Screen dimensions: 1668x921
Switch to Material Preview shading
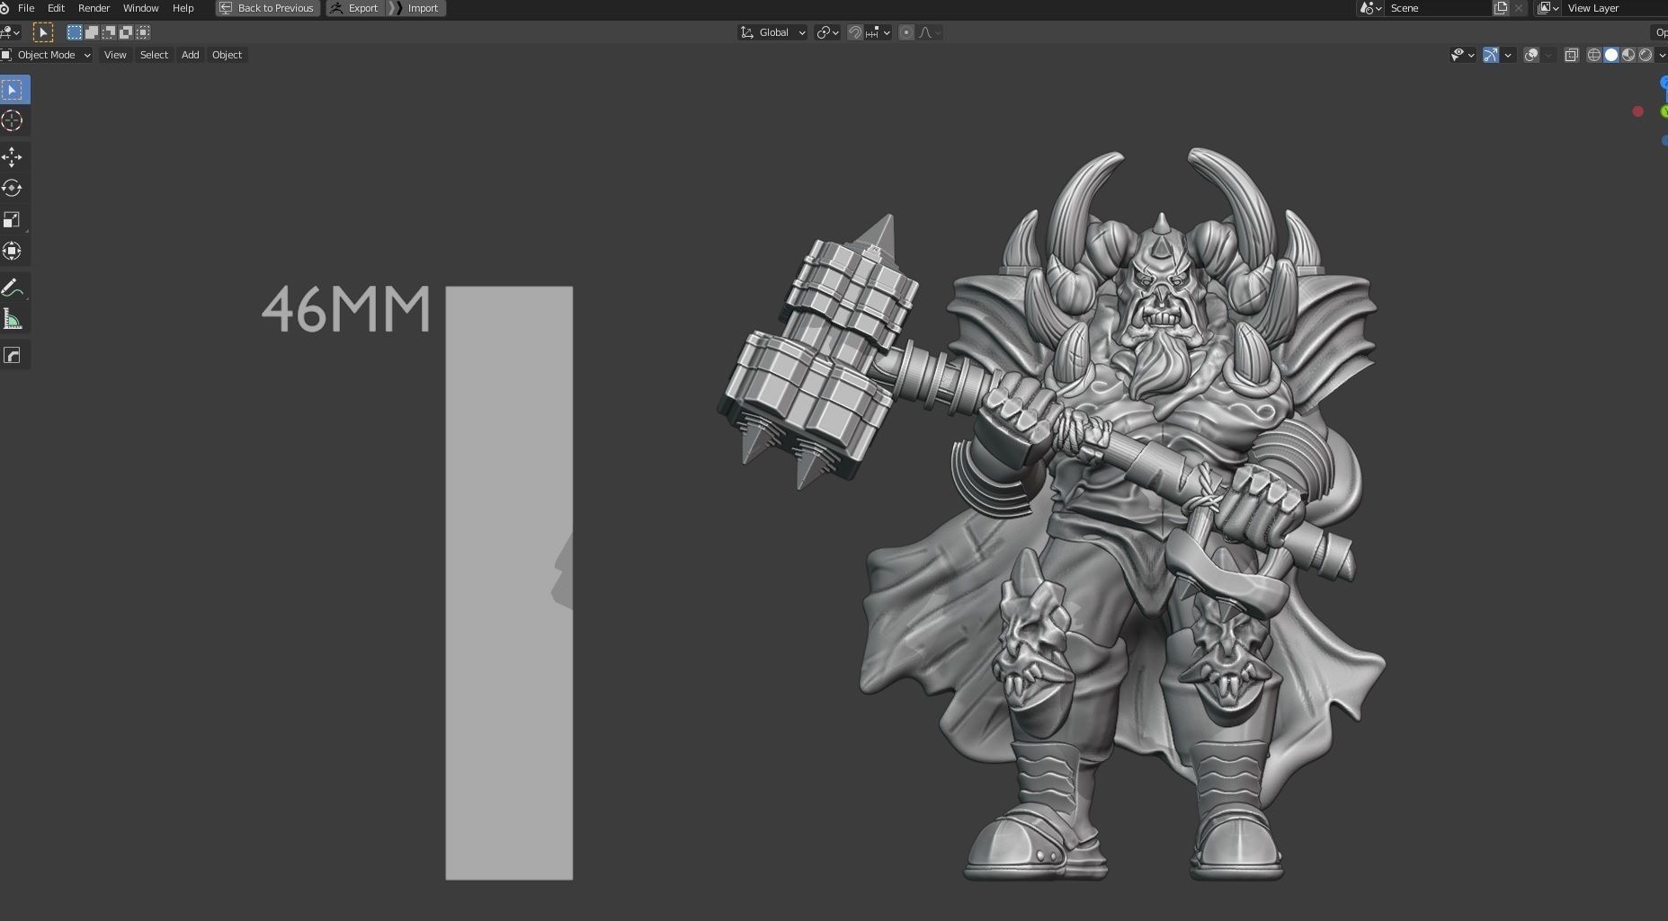point(1628,55)
